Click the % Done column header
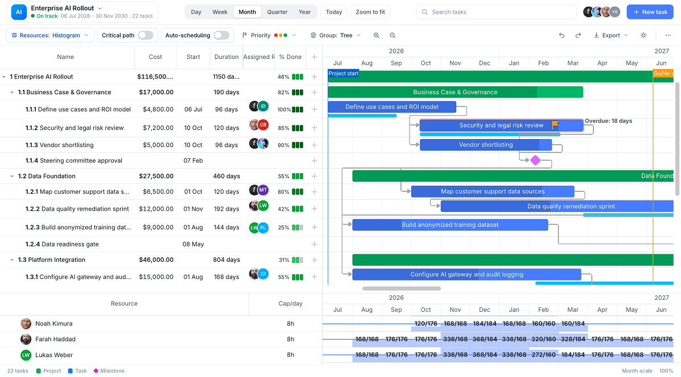The width and height of the screenshot is (681, 377). (x=290, y=57)
